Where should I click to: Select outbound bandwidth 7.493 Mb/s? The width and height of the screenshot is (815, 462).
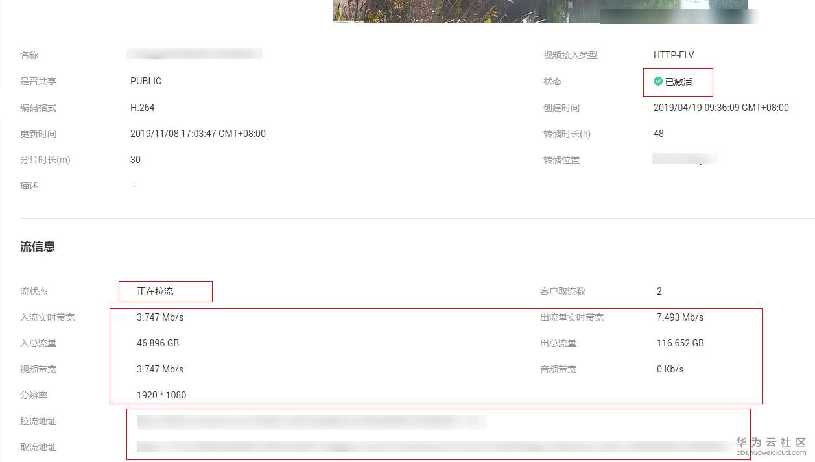tap(680, 317)
